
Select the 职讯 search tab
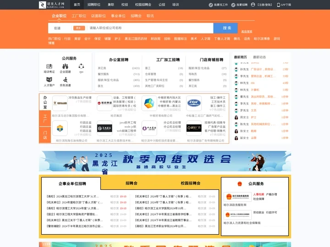pyautogui.click(x=150, y=16)
